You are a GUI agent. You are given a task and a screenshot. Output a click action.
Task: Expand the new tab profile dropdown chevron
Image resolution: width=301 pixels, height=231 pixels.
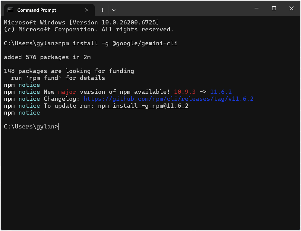coord(114,10)
